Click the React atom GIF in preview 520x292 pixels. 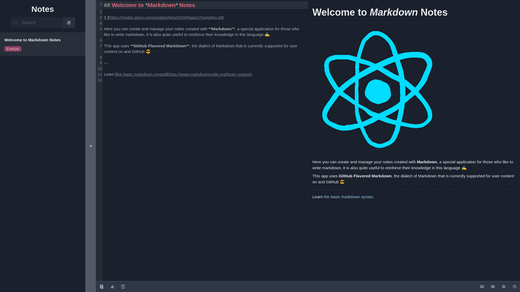[x=377, y=90]
